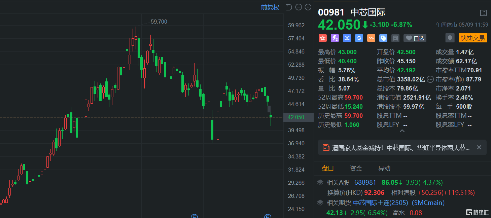
Task: Open price alert bell icon
Action: [450, 38]
